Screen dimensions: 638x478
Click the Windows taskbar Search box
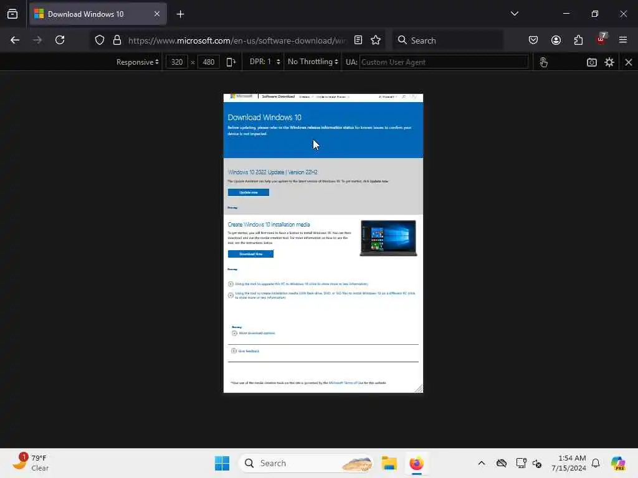[x=307, y=463]
